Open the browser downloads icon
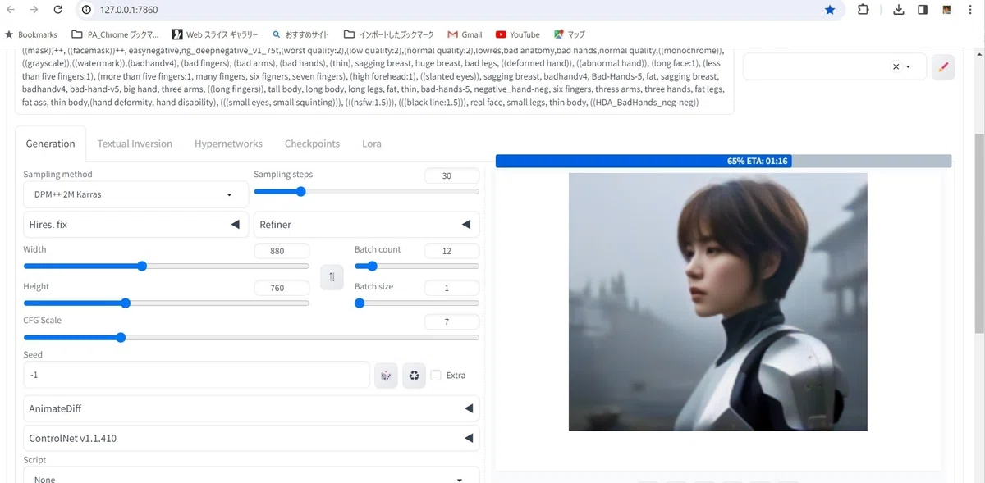Image resolution: width=985 pixels, height=483 pixels. point(899,10)
